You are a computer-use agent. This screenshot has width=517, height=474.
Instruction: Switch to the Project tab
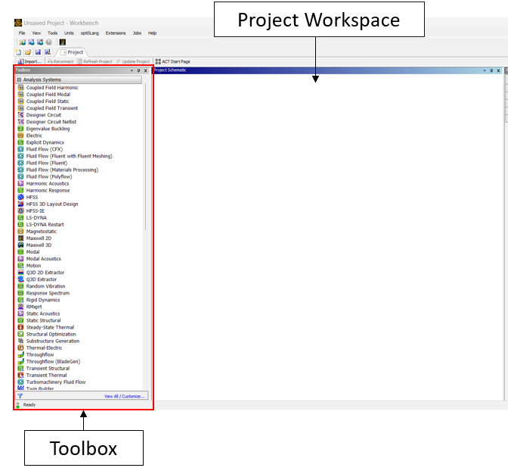pos(73,52)
